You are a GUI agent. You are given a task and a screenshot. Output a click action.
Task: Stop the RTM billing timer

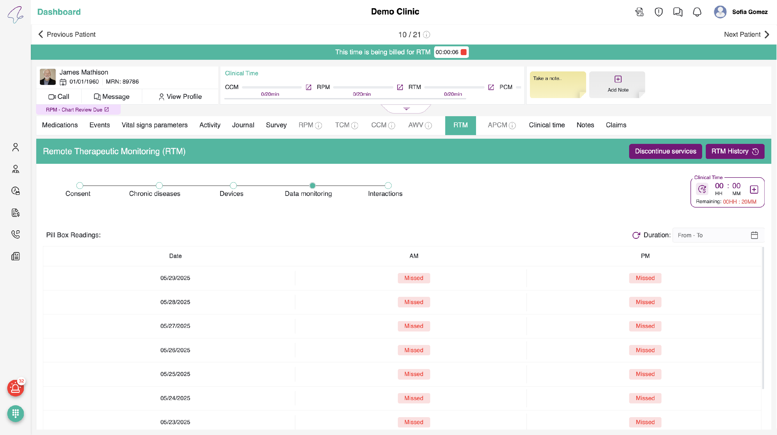464,52
